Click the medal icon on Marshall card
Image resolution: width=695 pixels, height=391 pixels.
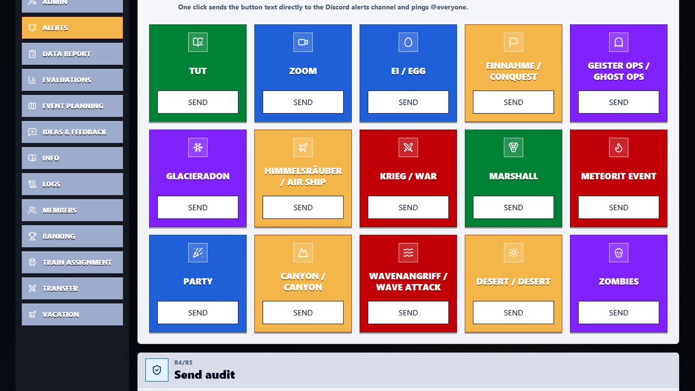[513, 147]
